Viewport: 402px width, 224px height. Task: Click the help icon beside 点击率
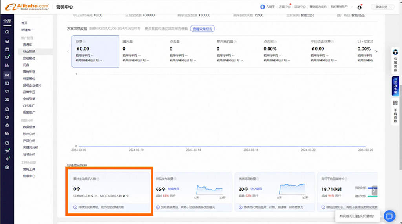(x=276, y=42)
